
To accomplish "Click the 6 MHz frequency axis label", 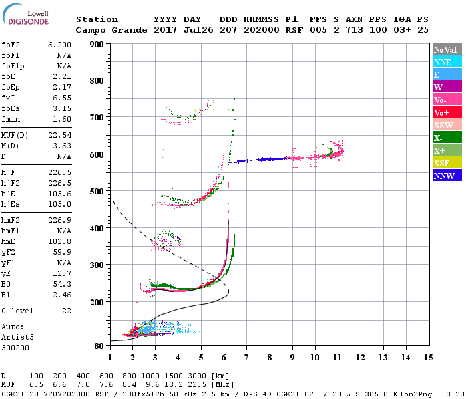I will [224, 358].
